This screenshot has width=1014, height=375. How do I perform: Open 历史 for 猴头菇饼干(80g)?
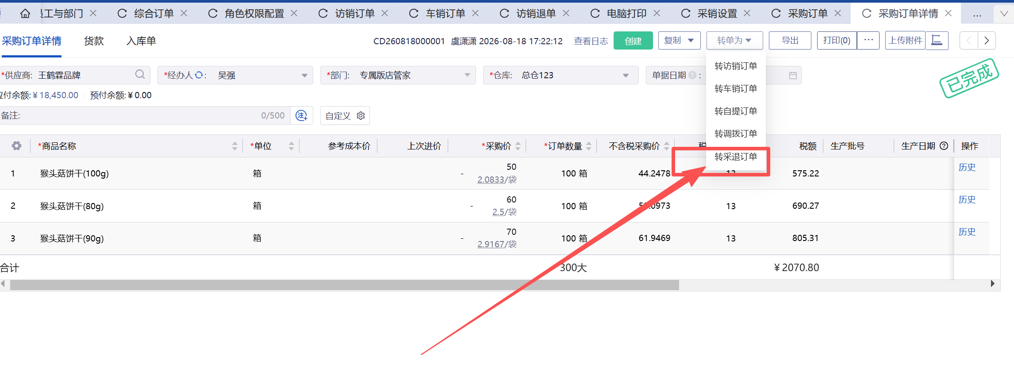(x=967, y=199)
